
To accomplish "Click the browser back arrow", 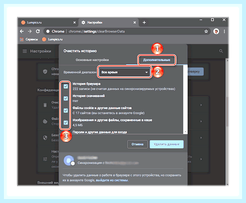I will click(x=22, y=31).
